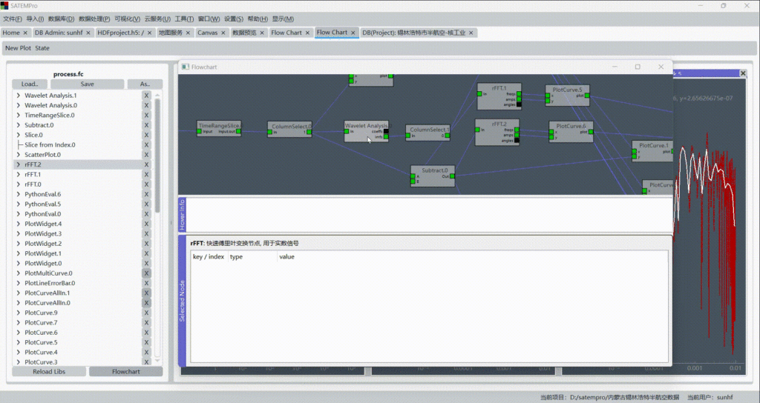This screenshot has width=760, height=403.
Task: Select the PlotCurve.6 flowchart node
Action: tap(570, 126)
